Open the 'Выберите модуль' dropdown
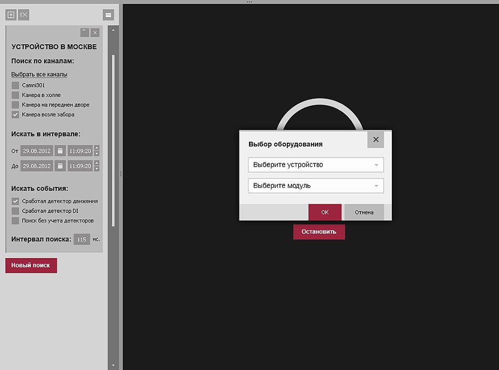The width and height of the screenshot is (499, 370). click(x=316, y=186)
